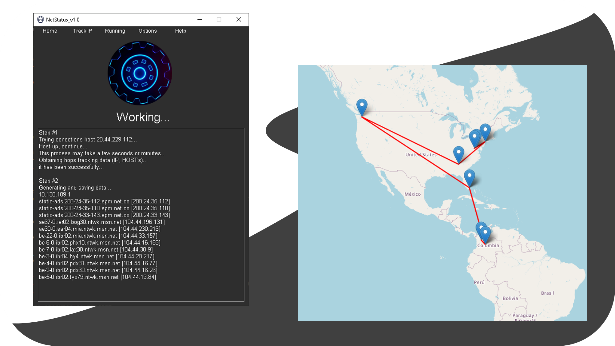This screenshot has height=346, width=615.
Task: Click the 'Step #2' log line
Action: pyautogui.click(x=48, y=181)
